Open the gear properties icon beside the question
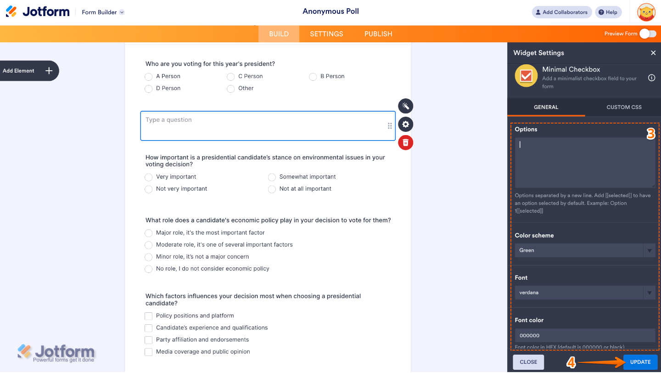 tap(405, 124)
